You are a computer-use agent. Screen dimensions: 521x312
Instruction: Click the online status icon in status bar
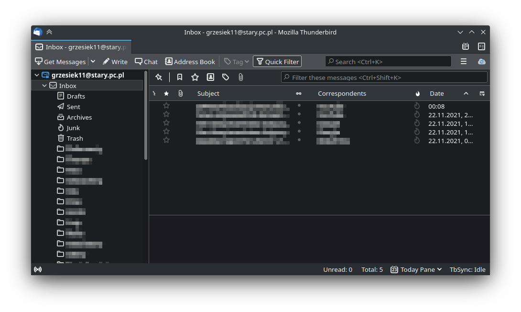(x=38, y=269)
